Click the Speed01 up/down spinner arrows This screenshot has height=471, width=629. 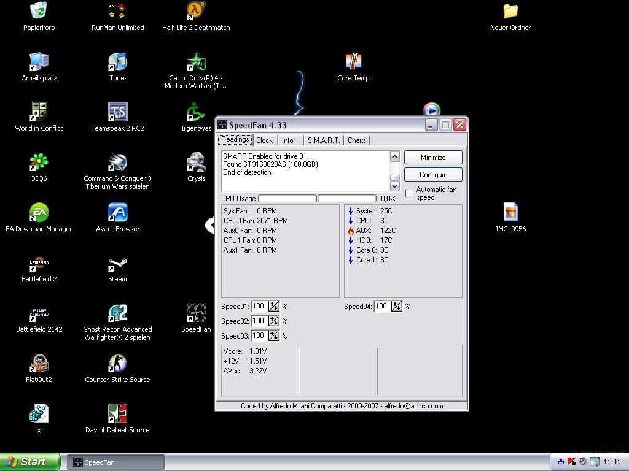(274, 307)
